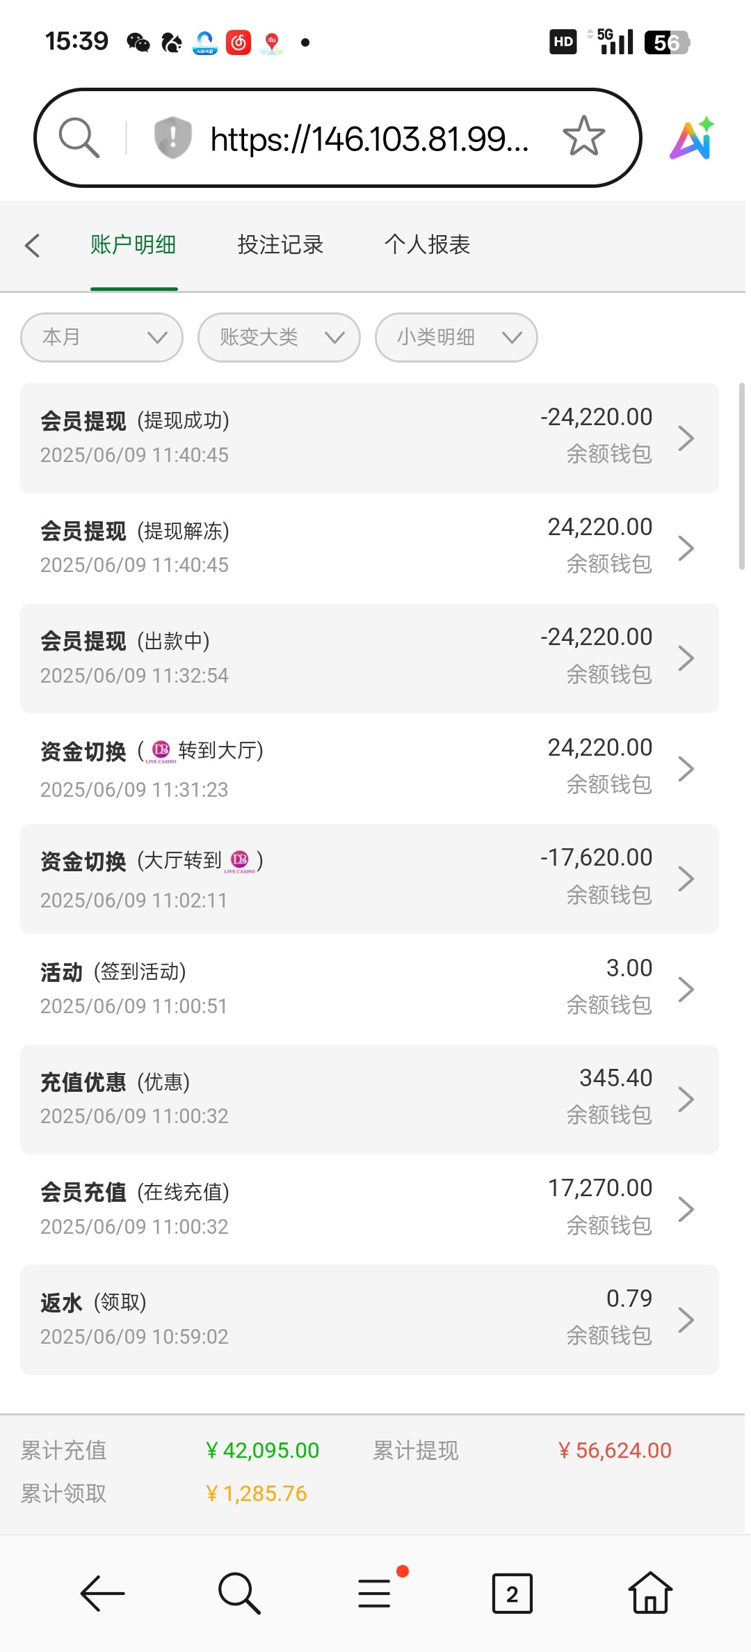Image resolution: width=751 pixels, height=1652 pixels.
Task: Go back using the page header arrow
Action: pos(33,245)
